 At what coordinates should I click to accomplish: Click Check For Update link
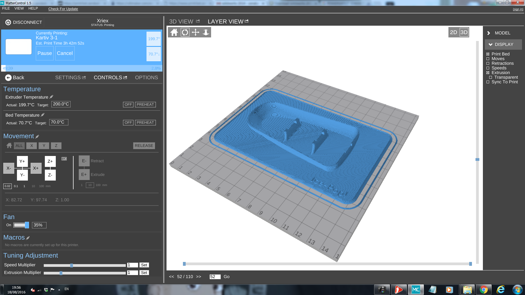[63, 9]
